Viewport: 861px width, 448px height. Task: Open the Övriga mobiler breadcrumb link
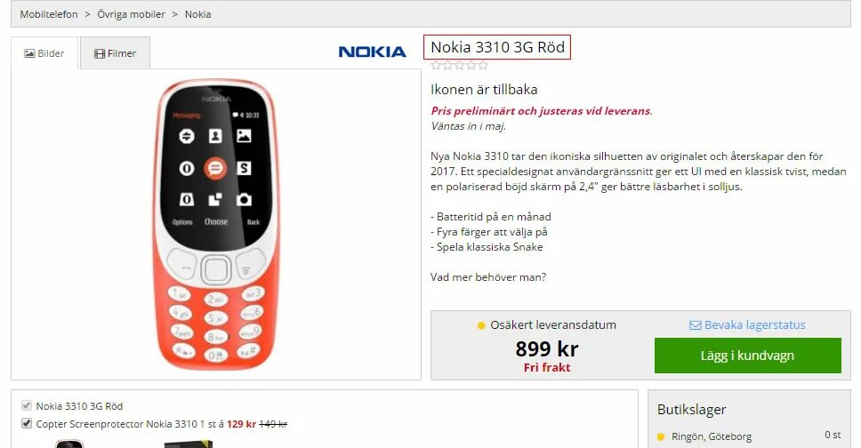pyautogui.click(x=132, y=14)
